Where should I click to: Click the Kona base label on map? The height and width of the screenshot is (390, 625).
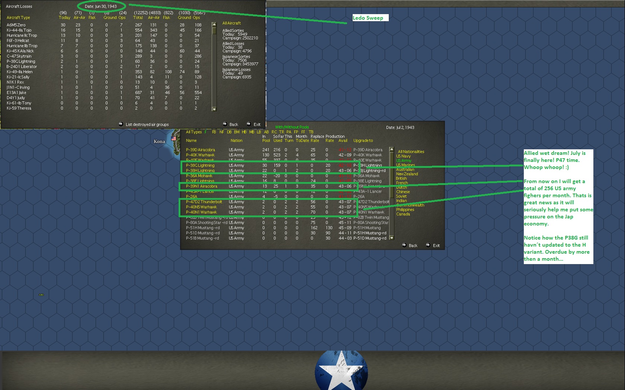click(159, 141)
